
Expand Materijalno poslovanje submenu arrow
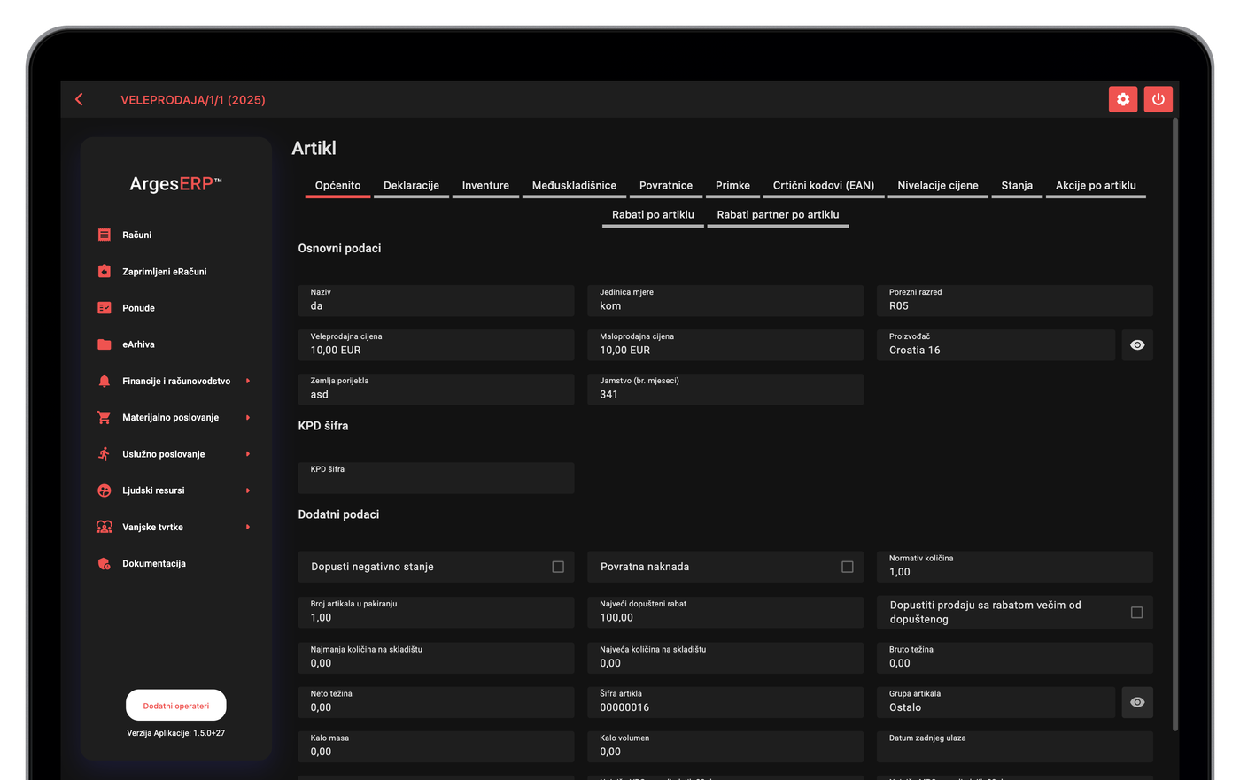[248, 417]
